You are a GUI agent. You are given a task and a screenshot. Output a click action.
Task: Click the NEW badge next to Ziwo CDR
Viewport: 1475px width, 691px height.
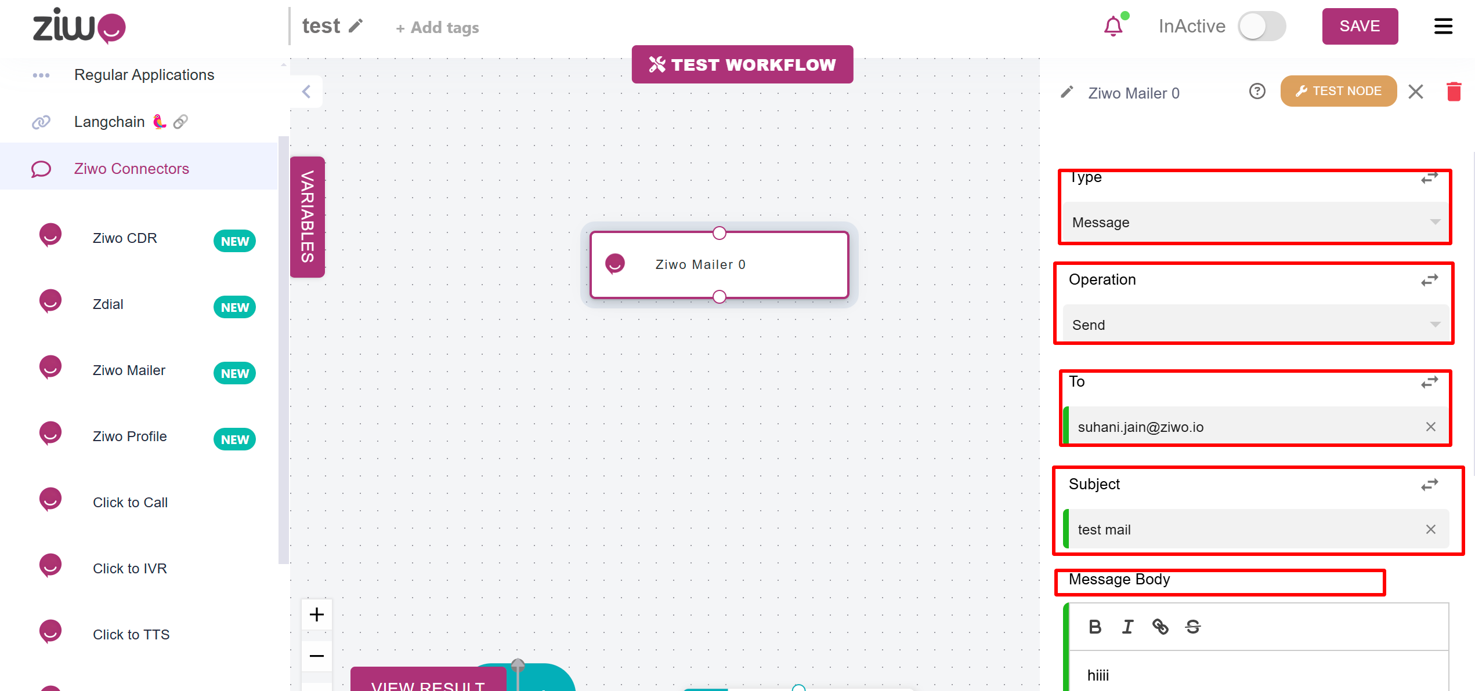234,241
